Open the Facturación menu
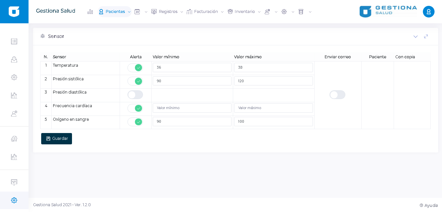This screenshot has height=212, width=442. tap(205, 12)
